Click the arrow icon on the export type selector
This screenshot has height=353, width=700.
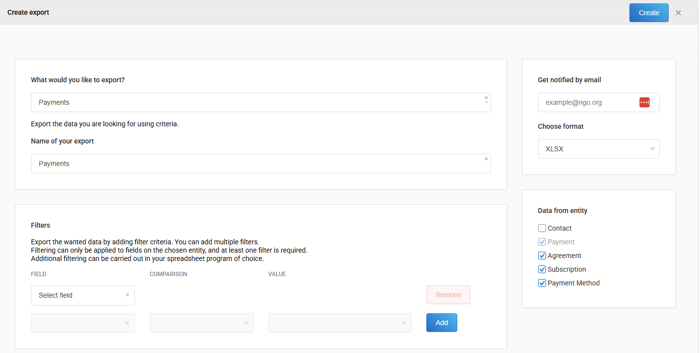coord(486,100)
